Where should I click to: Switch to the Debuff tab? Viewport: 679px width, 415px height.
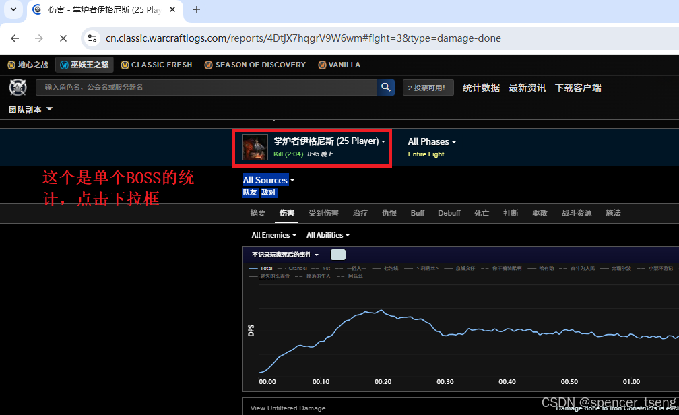(449, 213)
